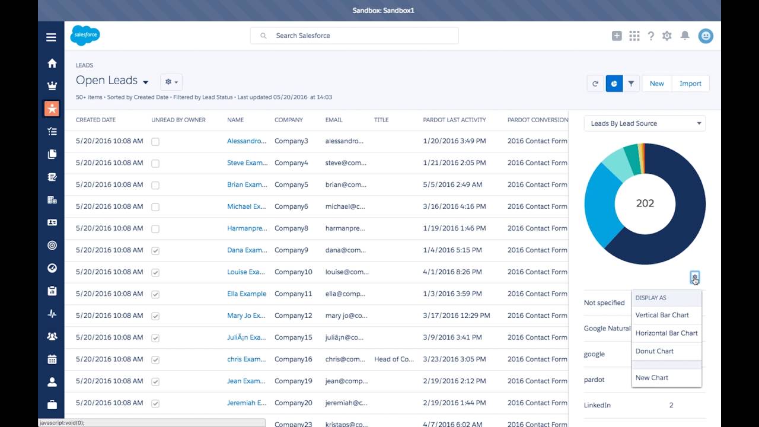Screen dimensions: 759x427
Task: Open user profile avatar
Action: tap(706, 36)
